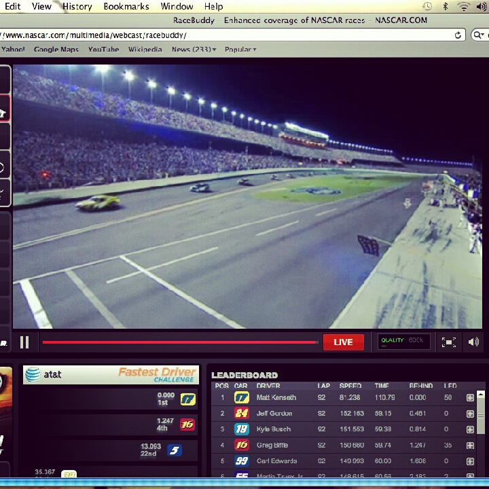
Task: Expand Matt Kenseth's leaderboard row
Action: pyautogui.click(x=470, y=397)
